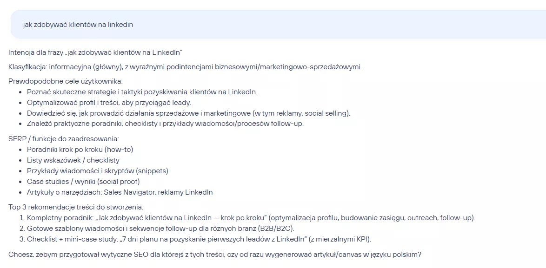Select the bullet "Optymalizować profil i treści"
Image resolution: width=546 pixels, height=268 pixels.
(109, 103)
